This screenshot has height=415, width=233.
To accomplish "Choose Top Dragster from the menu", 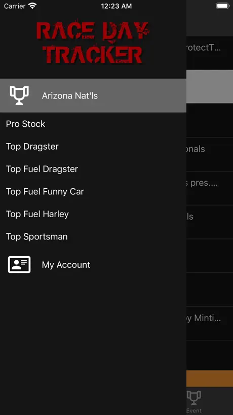I will [x=32, y=146].
